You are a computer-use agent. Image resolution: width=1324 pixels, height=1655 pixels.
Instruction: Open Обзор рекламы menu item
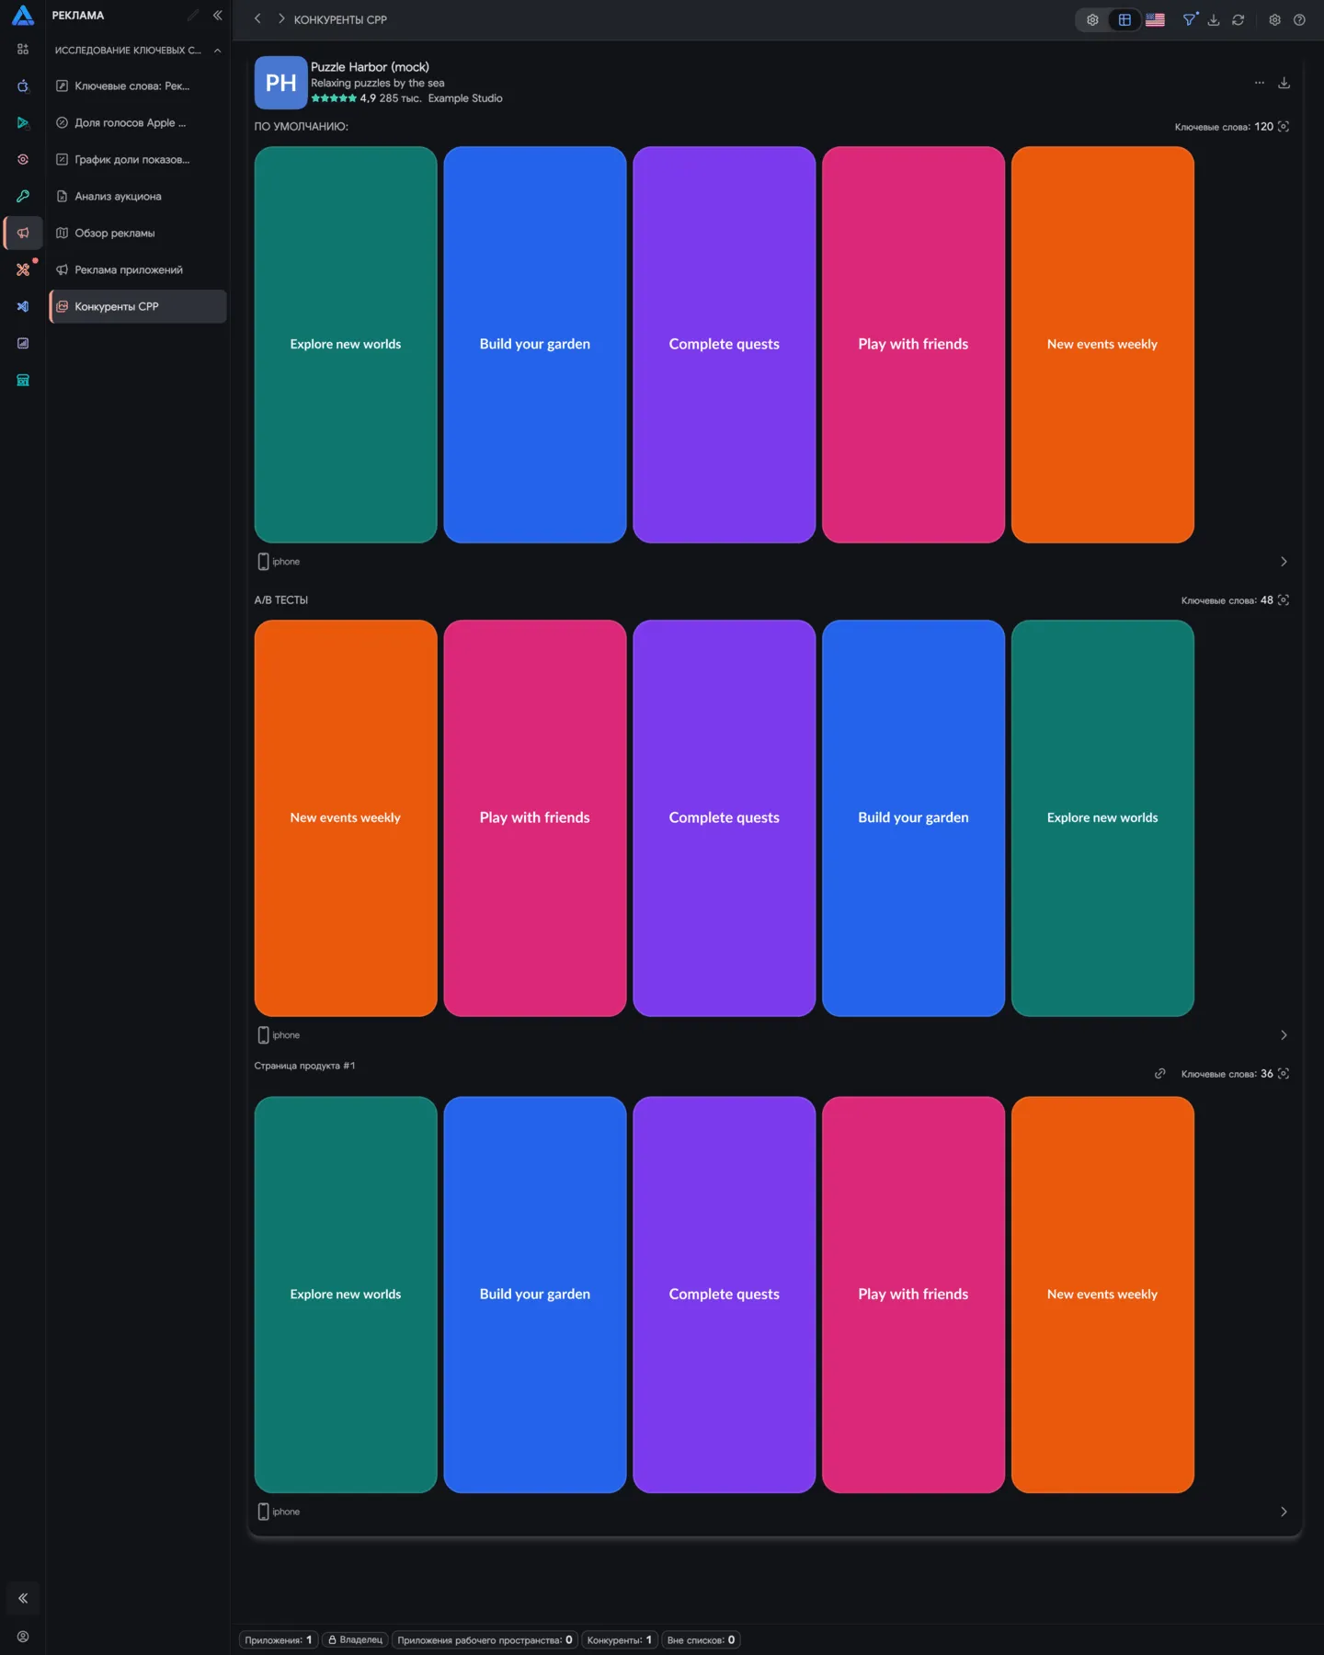(138, 233)
